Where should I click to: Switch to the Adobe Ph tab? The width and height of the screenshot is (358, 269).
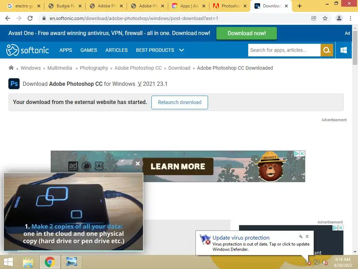(106, 6)
